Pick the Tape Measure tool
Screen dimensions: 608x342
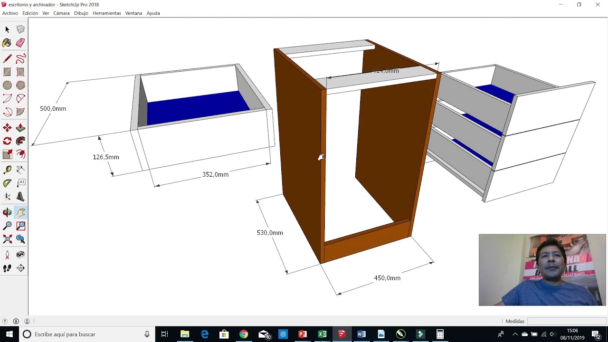point(7,170)
